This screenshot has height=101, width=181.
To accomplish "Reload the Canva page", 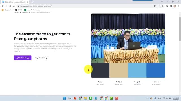I will click(10, 6).
